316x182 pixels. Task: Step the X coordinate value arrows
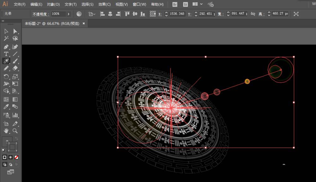166,14
